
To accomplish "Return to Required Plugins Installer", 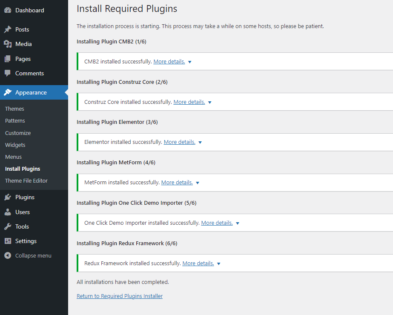I will 120,296.
